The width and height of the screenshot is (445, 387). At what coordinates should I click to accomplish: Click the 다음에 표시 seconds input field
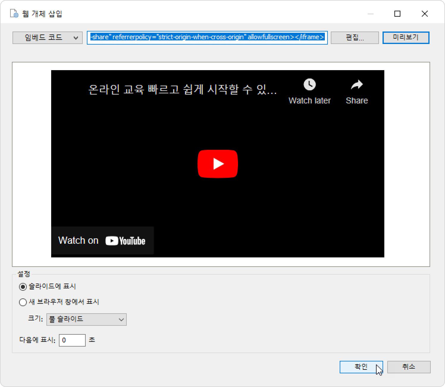tap(72, 340)
